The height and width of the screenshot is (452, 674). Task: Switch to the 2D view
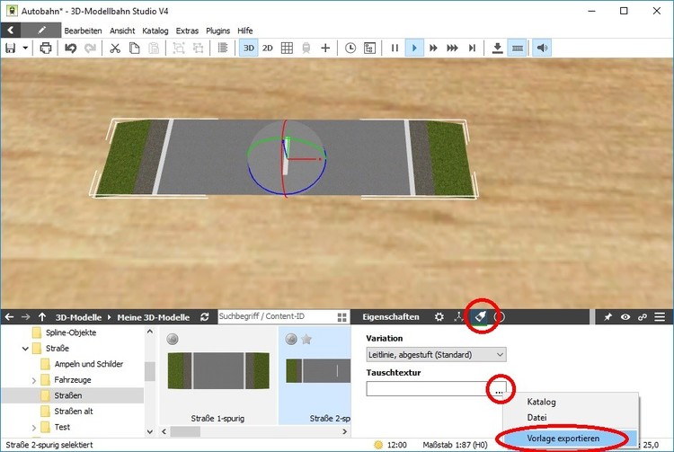click(x=268, y=49)
